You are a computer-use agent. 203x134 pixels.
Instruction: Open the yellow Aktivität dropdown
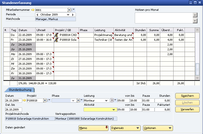point(114,109)
